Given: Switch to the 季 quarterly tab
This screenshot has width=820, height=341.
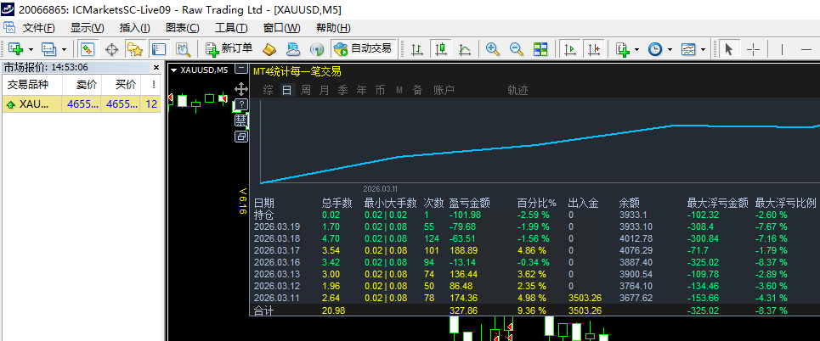Looking at the screenshot, I should coord(342,90).
